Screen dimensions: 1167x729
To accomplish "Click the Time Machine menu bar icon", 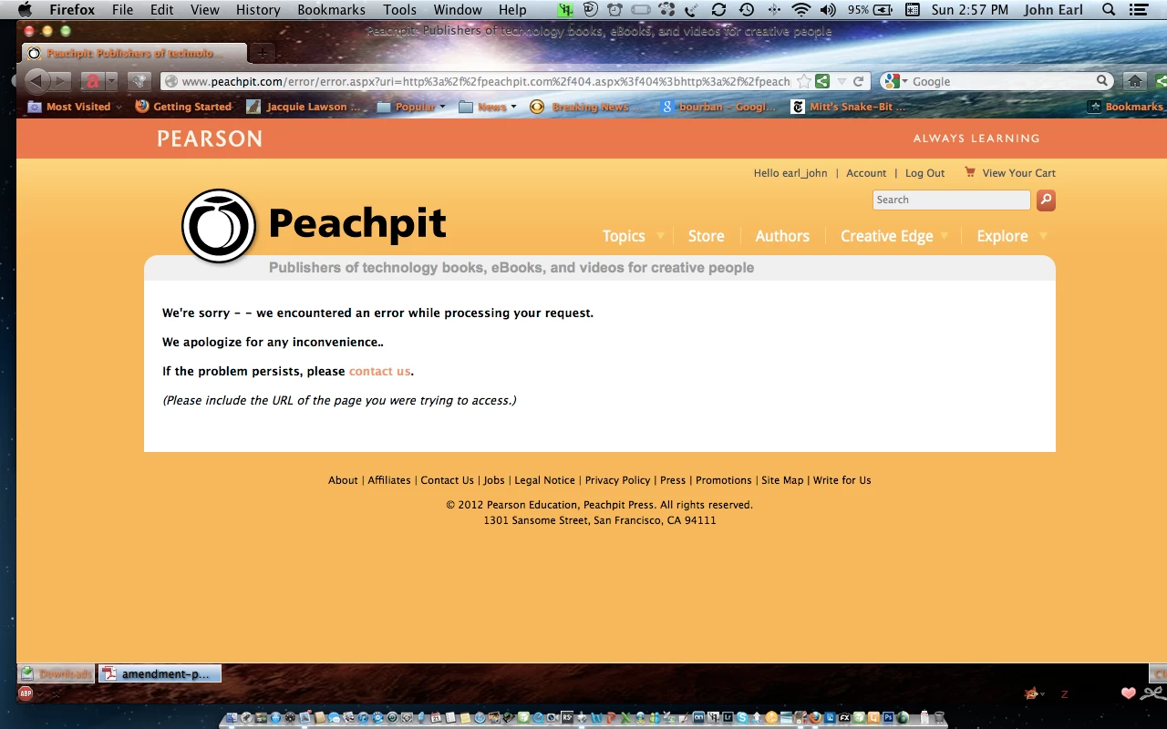I will pos(747,10).
